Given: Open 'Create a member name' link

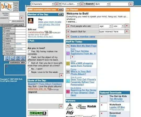Looking at the screenshot, I should 83,37.
